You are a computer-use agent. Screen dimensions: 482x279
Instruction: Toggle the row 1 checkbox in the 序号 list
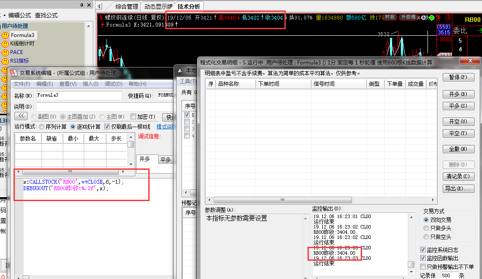[187, 114]
